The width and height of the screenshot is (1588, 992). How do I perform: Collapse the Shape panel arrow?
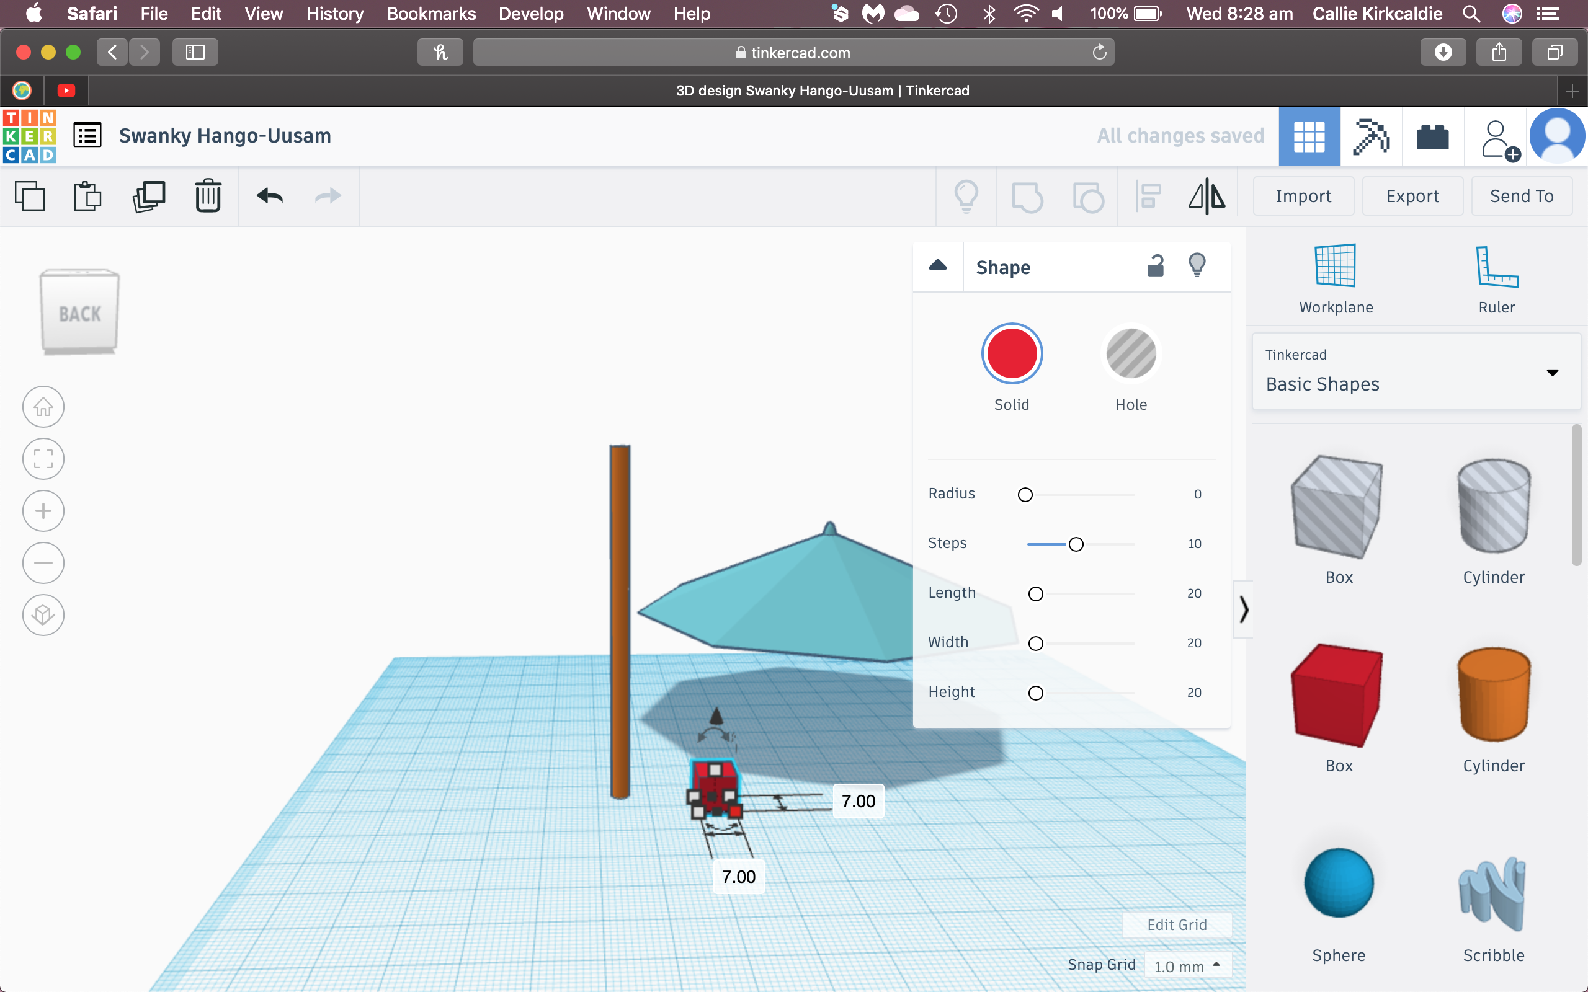coord(938,266)
